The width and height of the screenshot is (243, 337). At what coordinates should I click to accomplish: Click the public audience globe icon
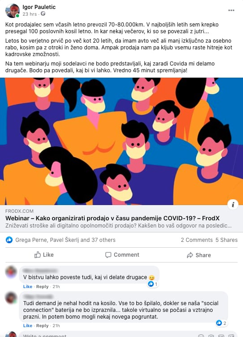tap(43, 14)
